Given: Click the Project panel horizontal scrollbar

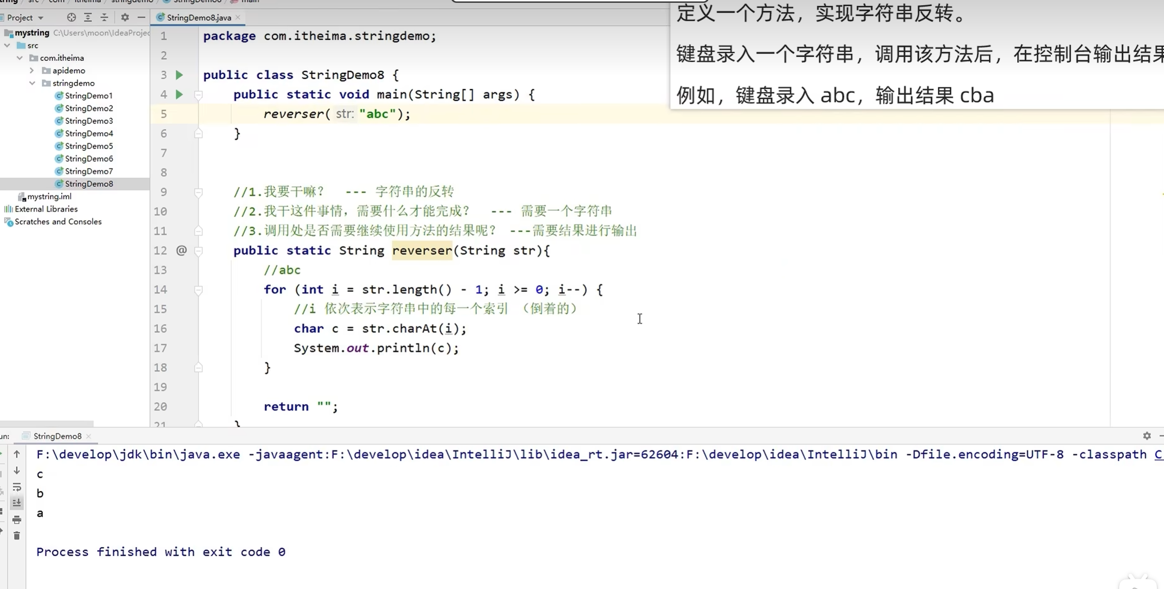Looking at the screenshot, I should pos(47,424).
